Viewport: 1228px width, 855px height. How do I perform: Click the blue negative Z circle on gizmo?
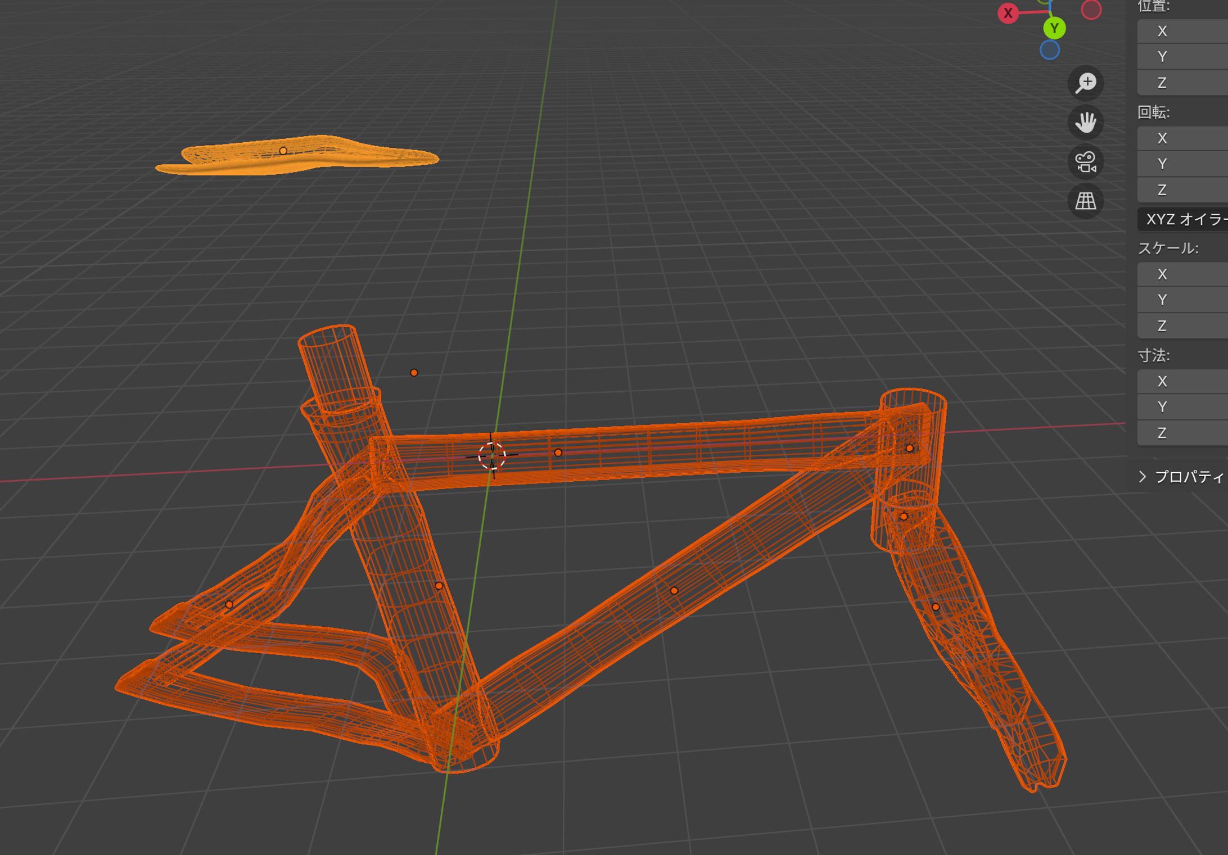(x=1050, y=50)
